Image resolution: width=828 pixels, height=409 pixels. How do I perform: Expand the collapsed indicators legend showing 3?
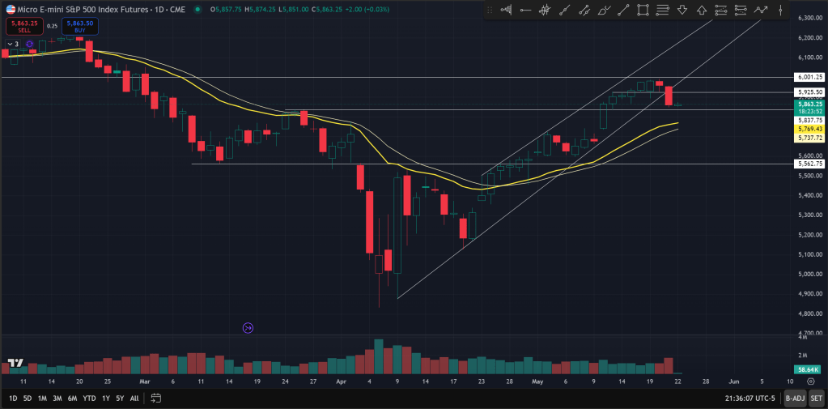11,44
